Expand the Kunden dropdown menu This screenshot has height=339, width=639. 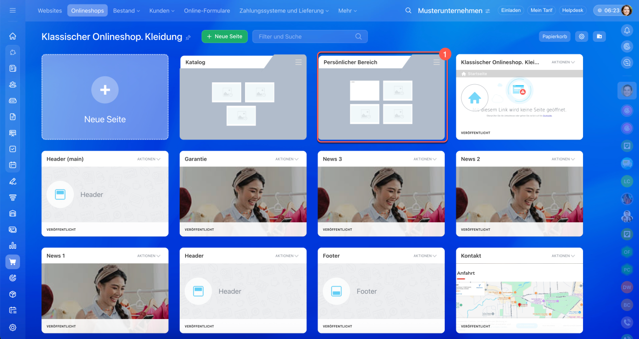pyautogui.click(x=162, y=10)
